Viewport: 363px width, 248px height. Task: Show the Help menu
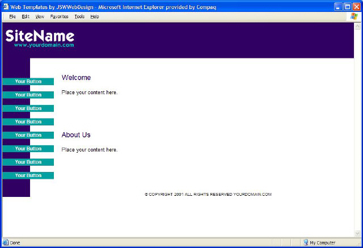click(94, 17)
